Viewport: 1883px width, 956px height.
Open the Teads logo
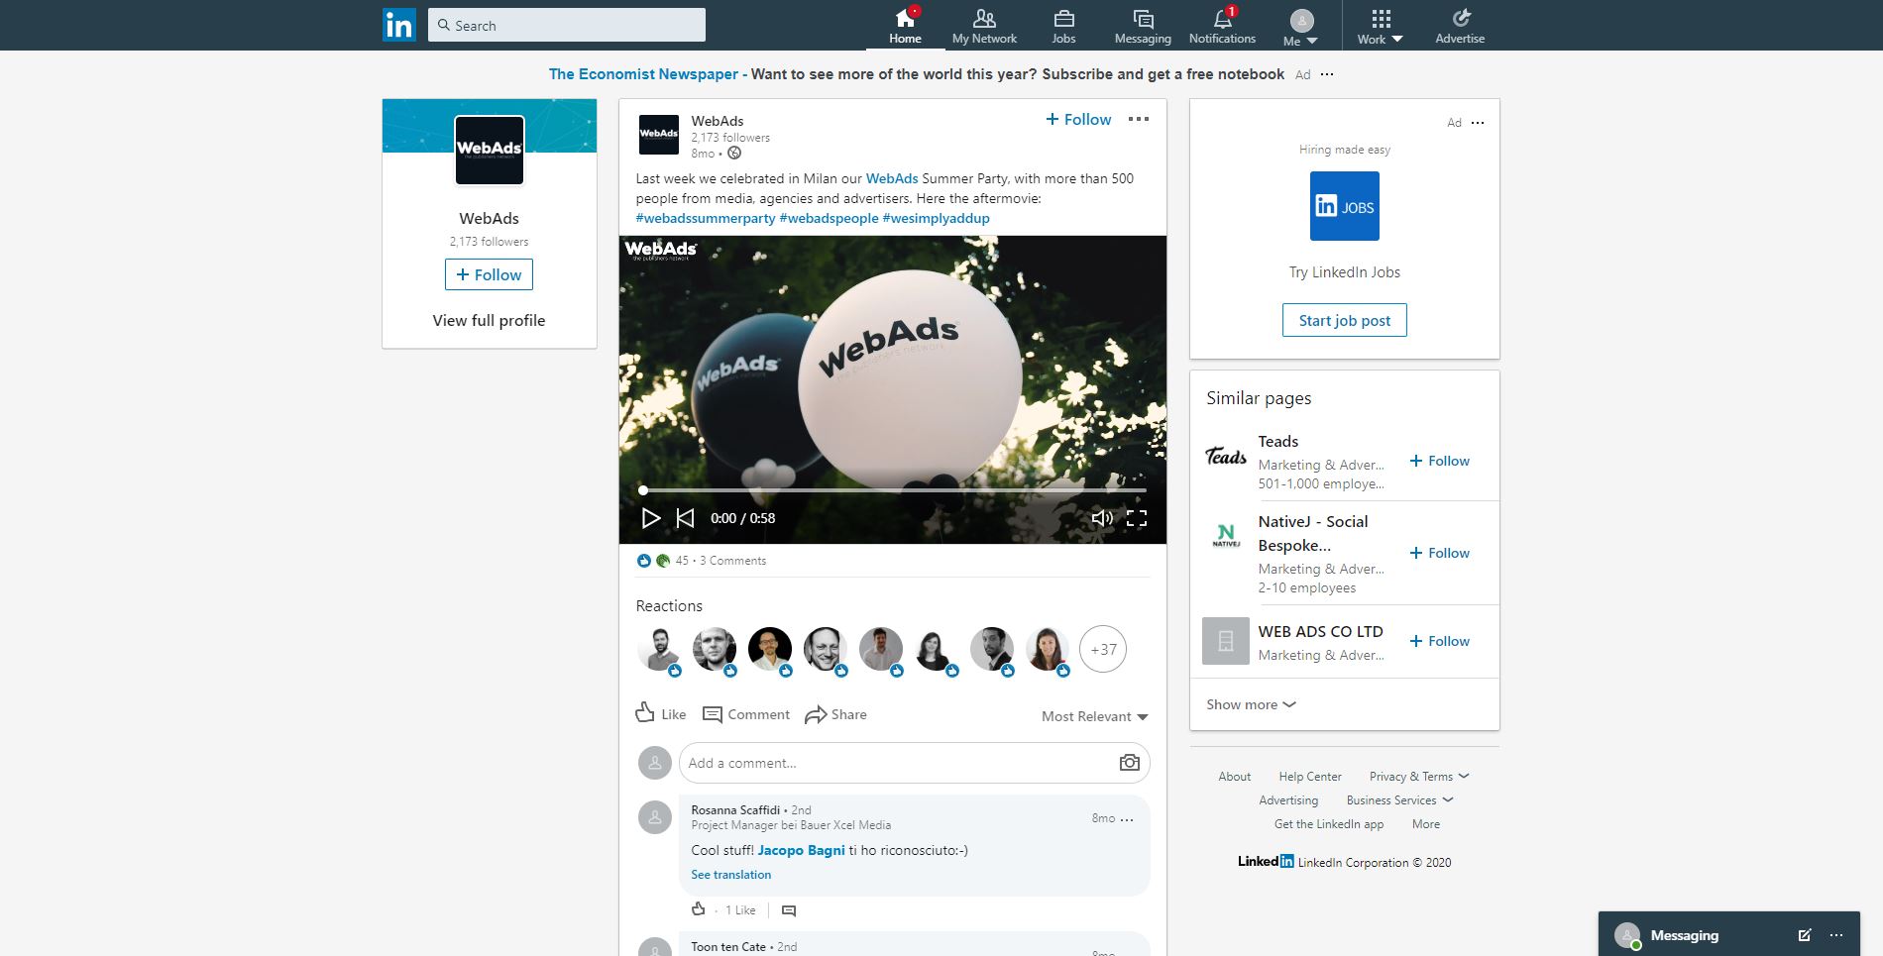point(1226,457)
